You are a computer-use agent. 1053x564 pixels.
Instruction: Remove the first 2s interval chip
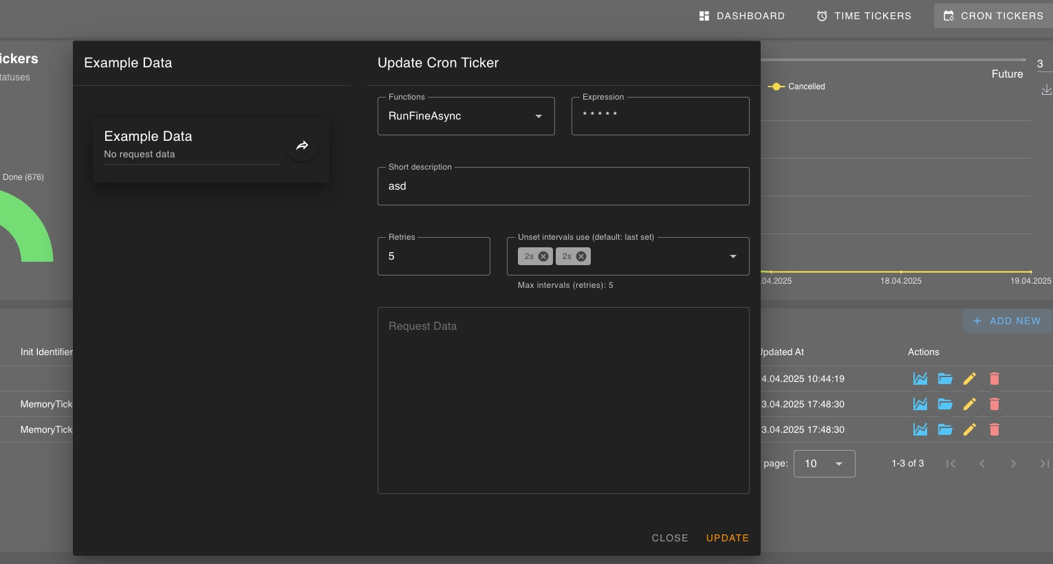pyautogui.click(x=543, y=256)
